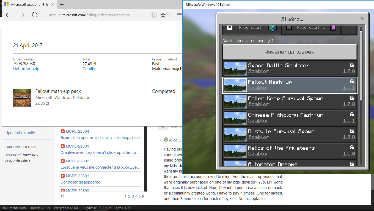Choose the Chinese Mythology Mash-up template
Viewport: 374px width, 211px height.
point(290,118)
